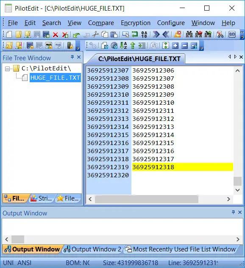Click the Paste clipboard icon
This screenshot has width=245, height=268.
114,34
